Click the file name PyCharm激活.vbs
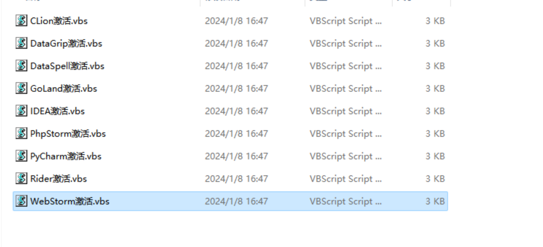This screenshot has height=247, width=543. tap(66, 156)
